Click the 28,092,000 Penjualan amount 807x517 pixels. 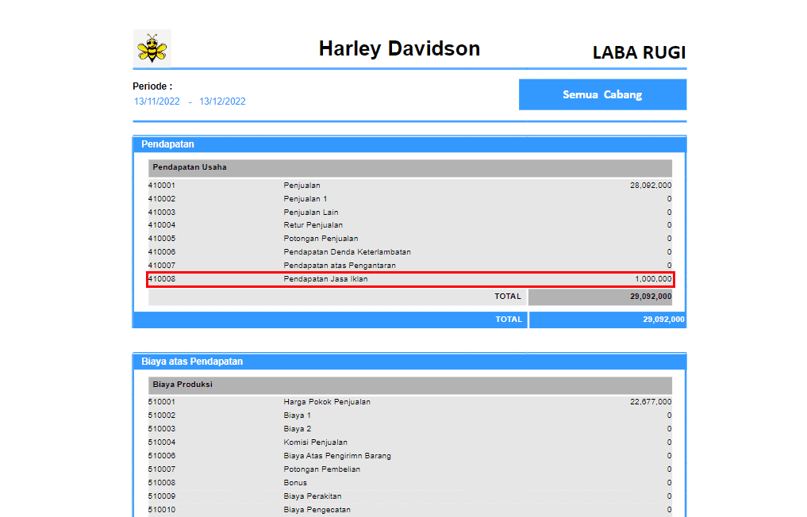651,186
